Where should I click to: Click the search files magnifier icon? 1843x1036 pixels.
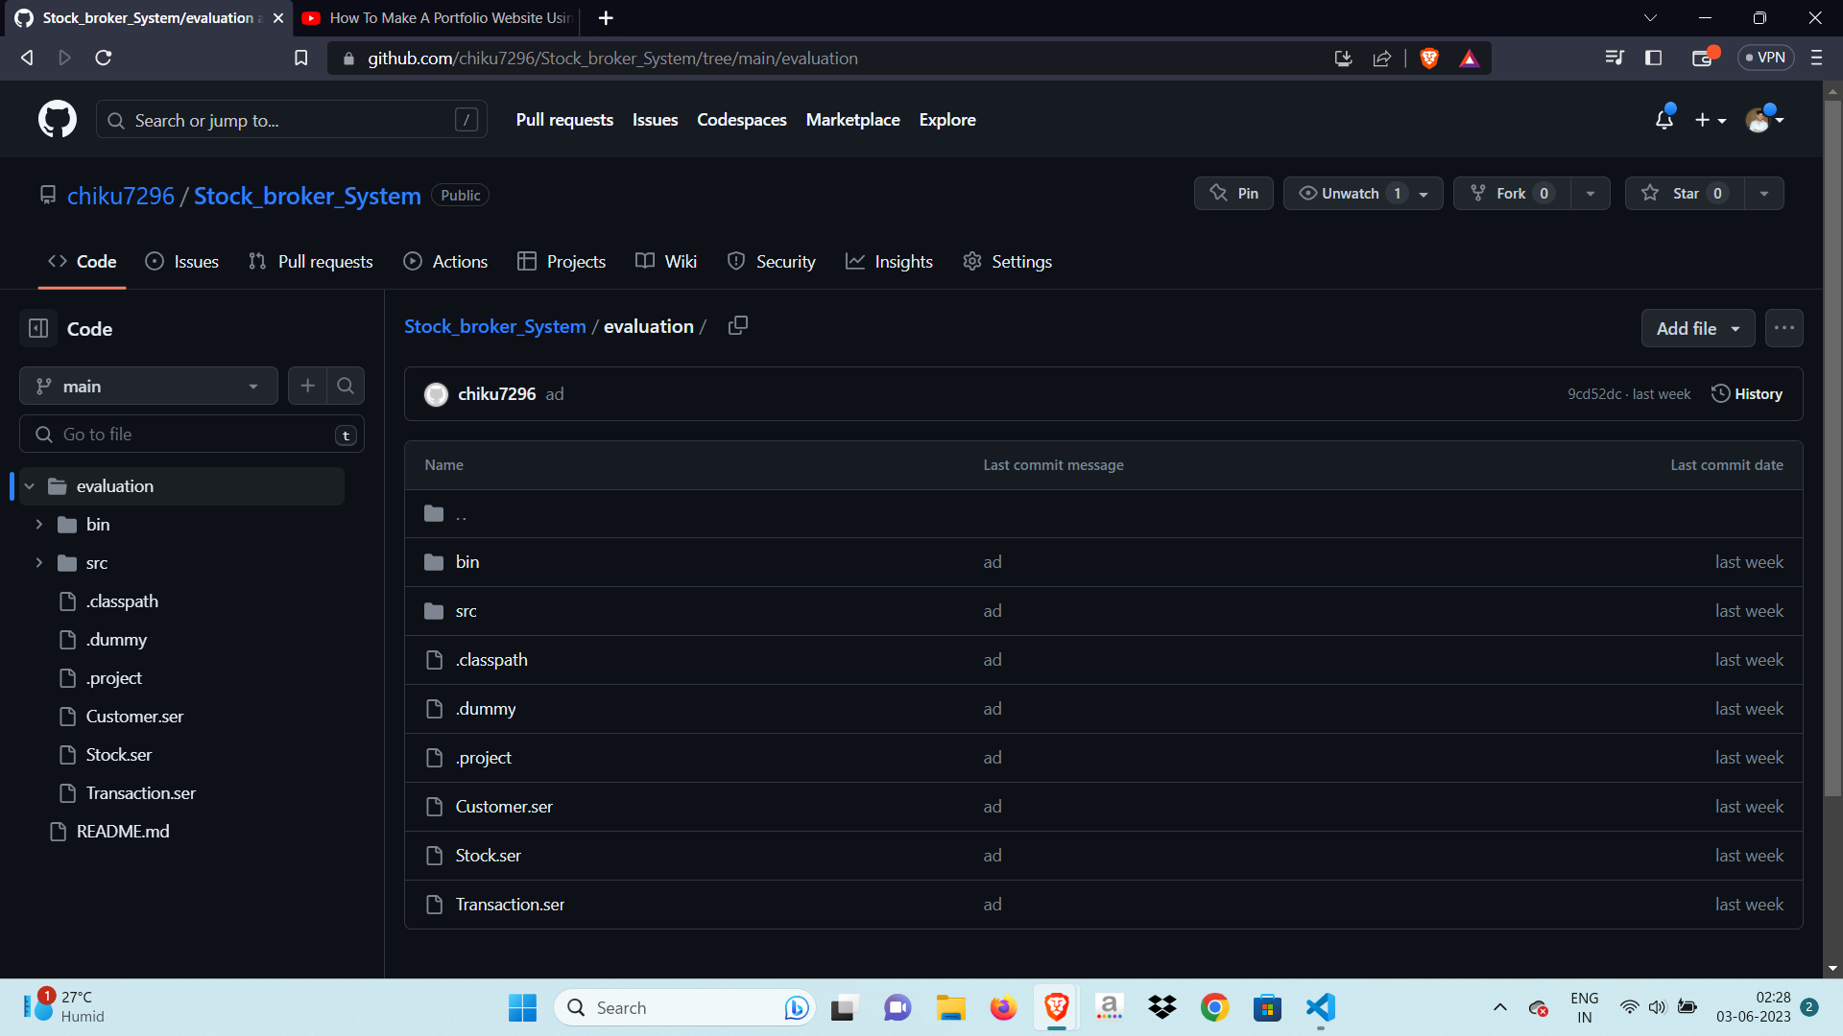346,386
